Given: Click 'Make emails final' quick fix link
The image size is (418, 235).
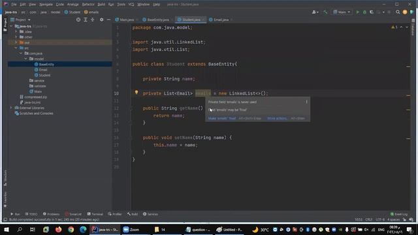Looking at the screenshot, I should tap(222, 118).
